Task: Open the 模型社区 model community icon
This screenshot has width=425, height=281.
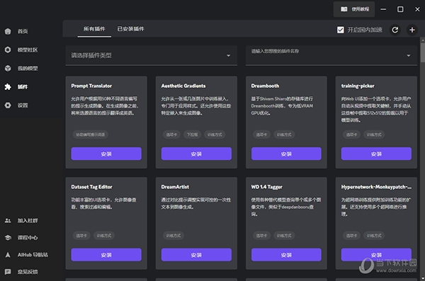Action: coord(8,50)
